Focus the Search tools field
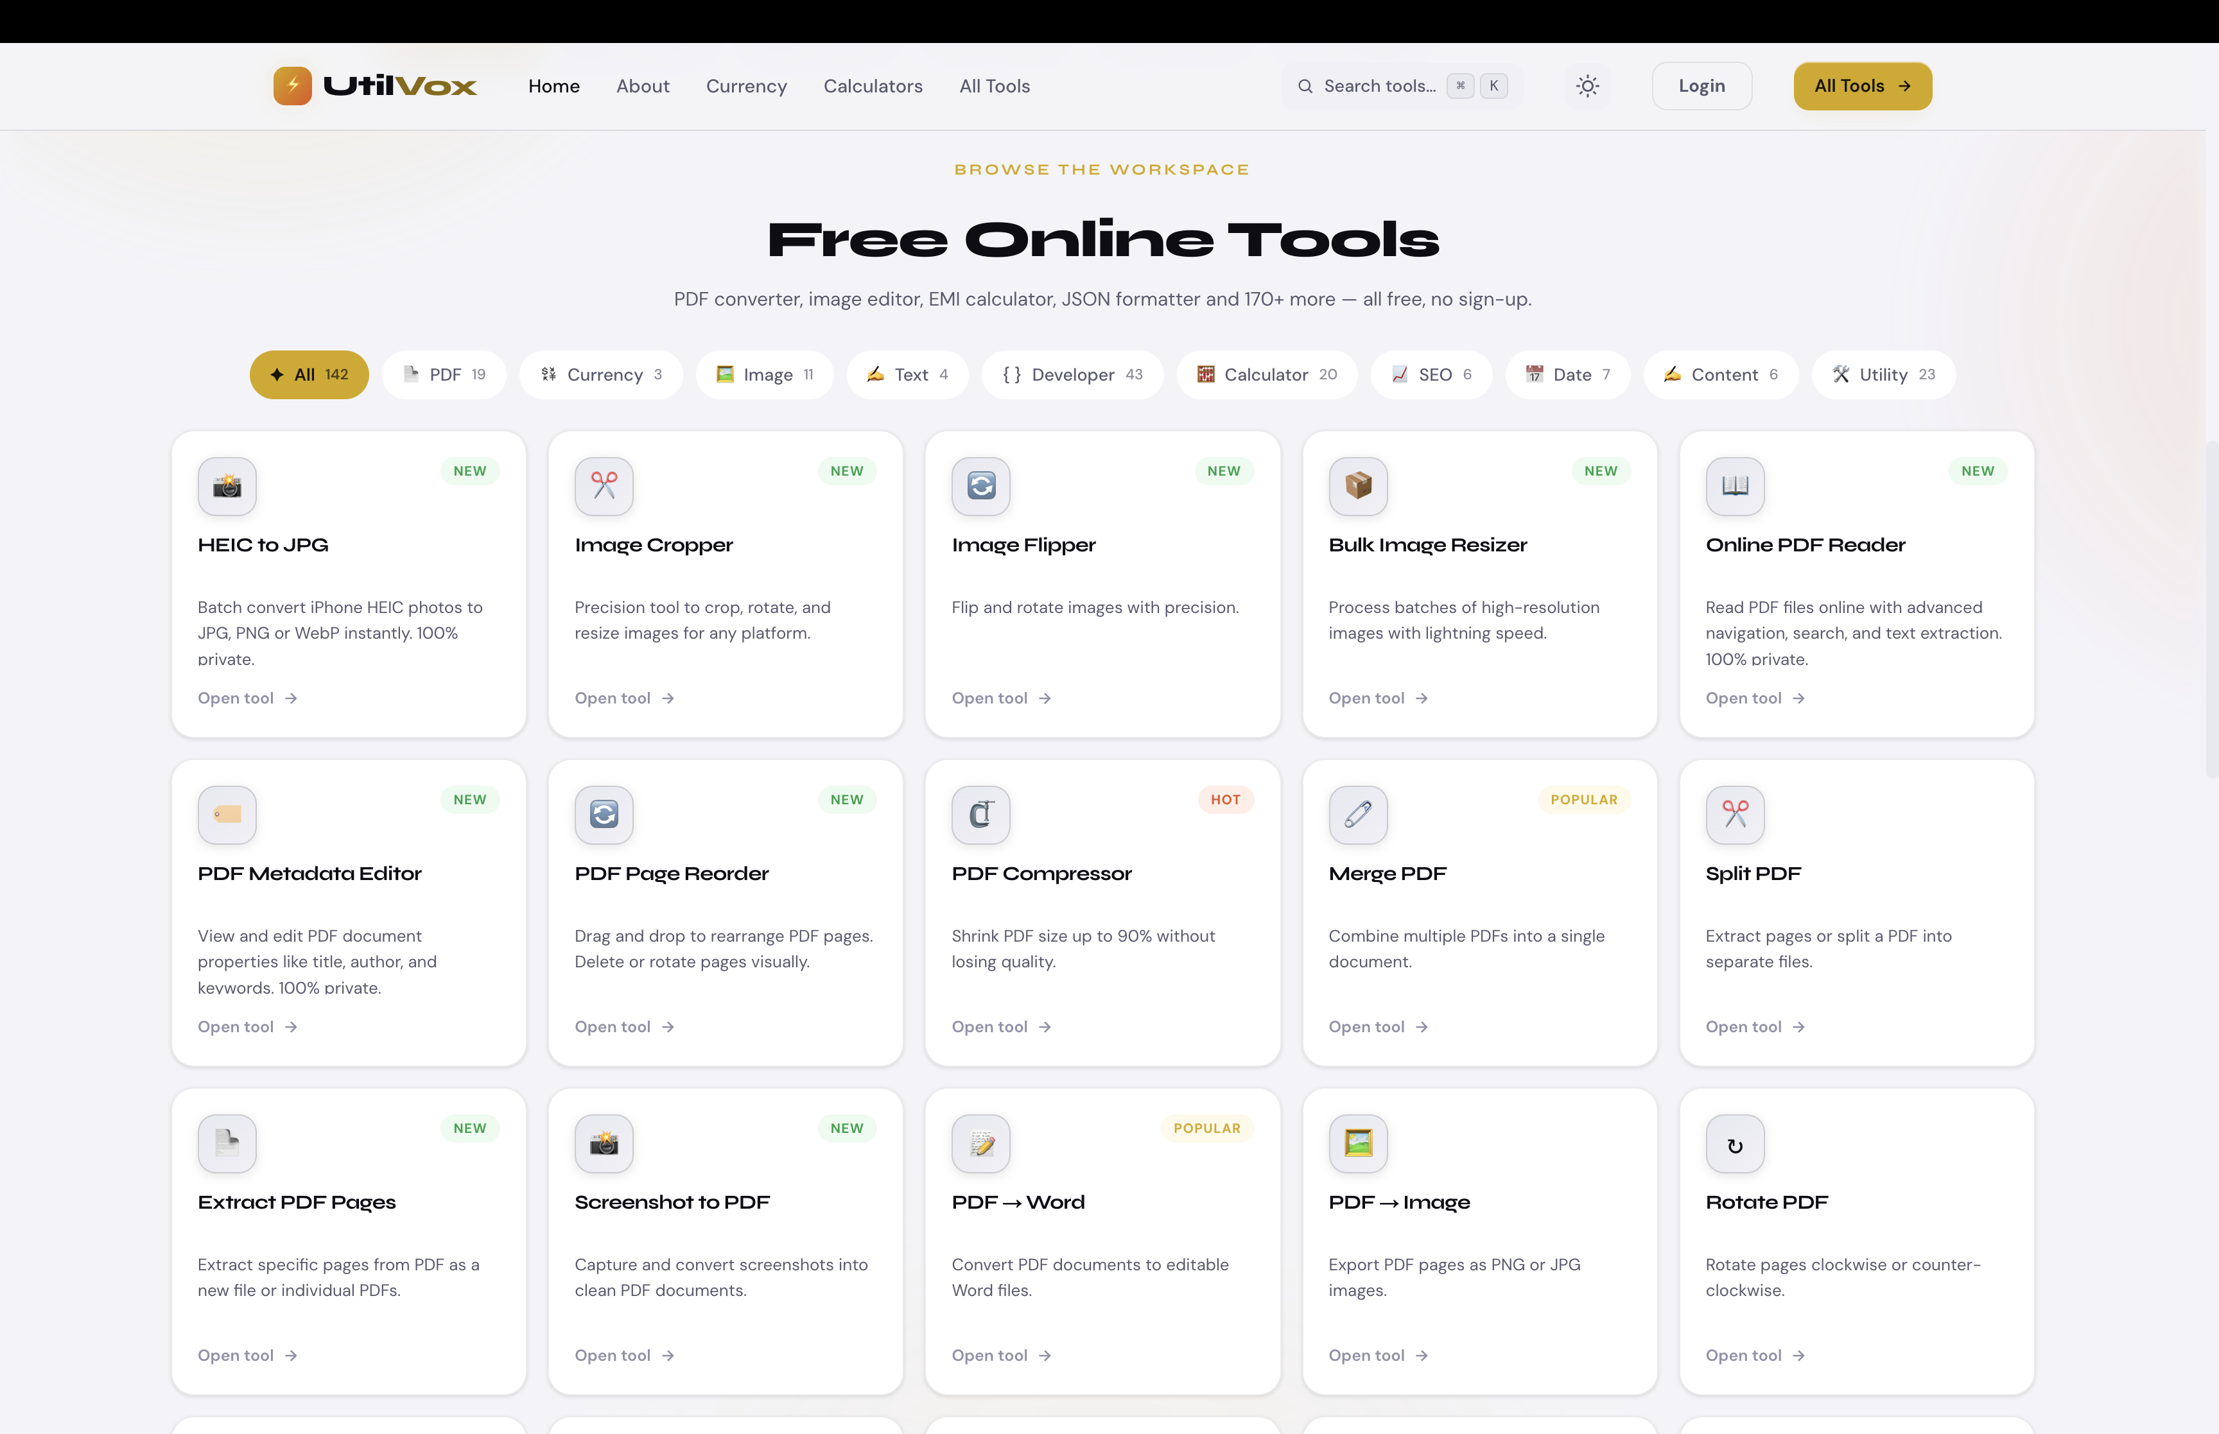Image resolution: width=2219 pixels, height=1434 pixels. tap(1402, 85)
